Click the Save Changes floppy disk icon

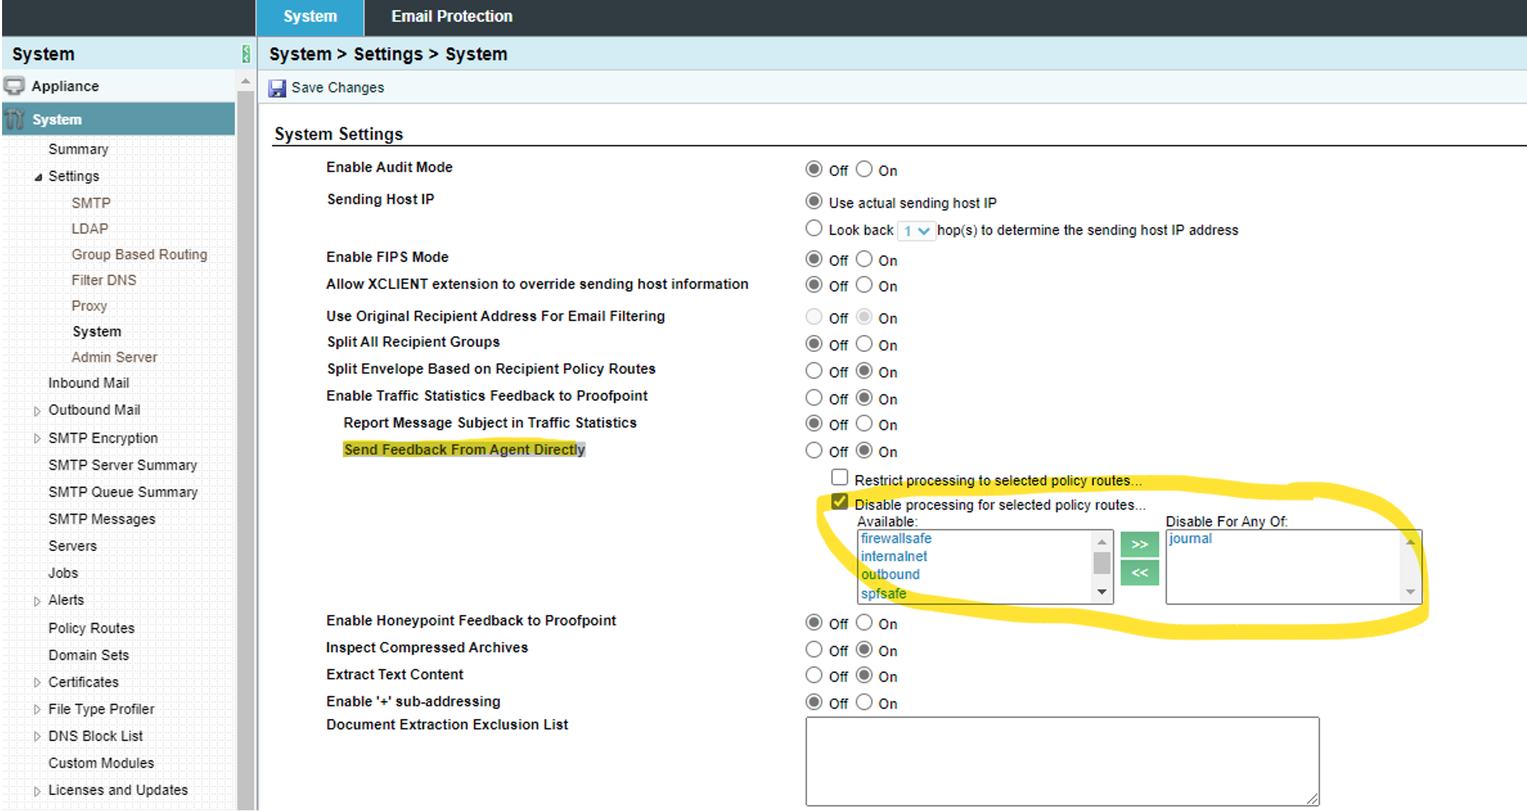[277, 88]
